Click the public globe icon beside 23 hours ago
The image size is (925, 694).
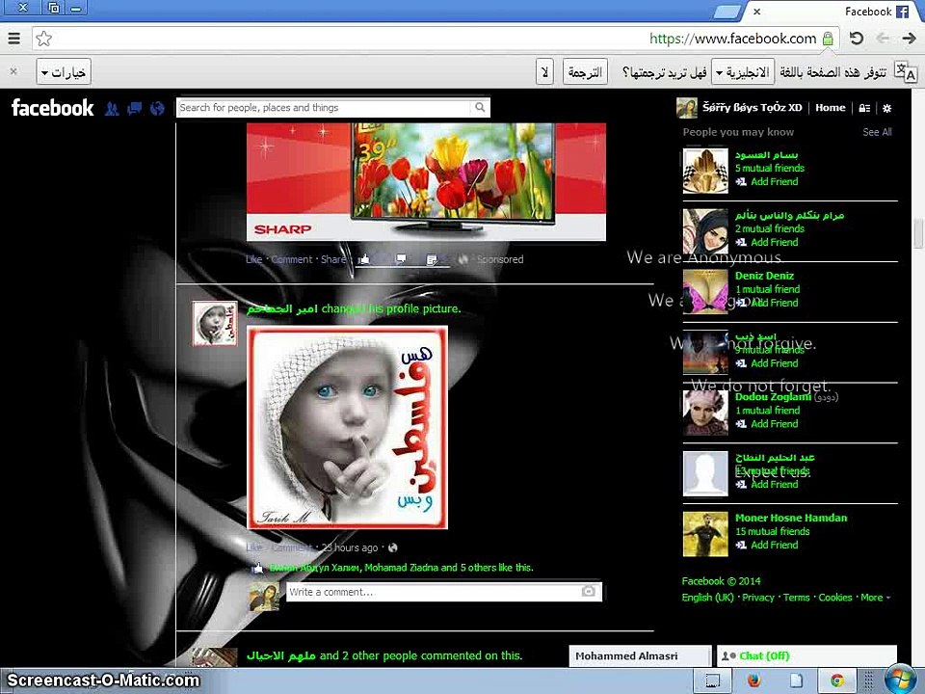point(393,547)
